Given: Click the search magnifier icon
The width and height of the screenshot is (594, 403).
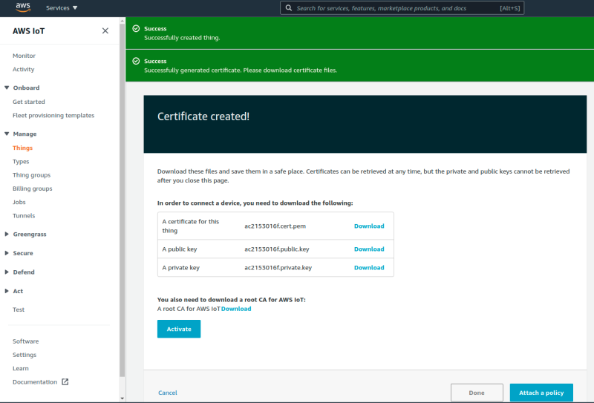Looking at the screenshot, I should (289, 8).
